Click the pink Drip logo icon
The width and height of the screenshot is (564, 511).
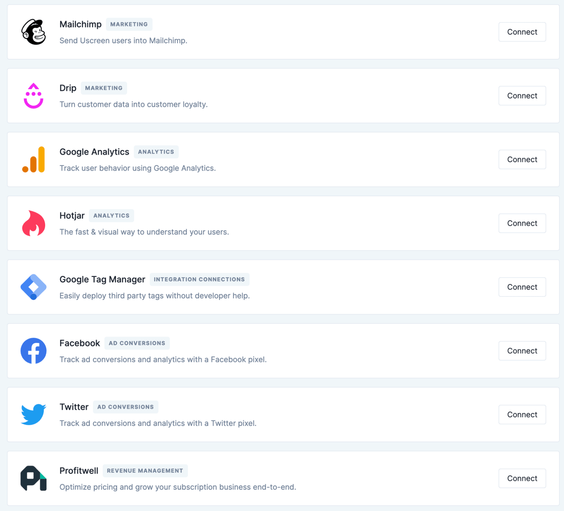[x=34, y=96]
